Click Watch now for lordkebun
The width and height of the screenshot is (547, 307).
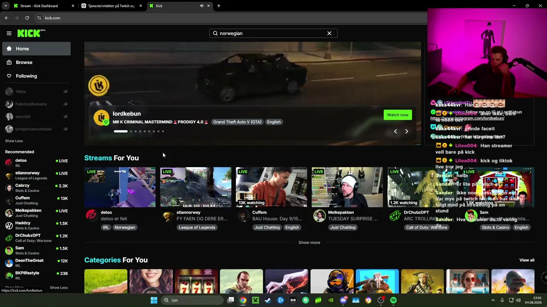398,115
